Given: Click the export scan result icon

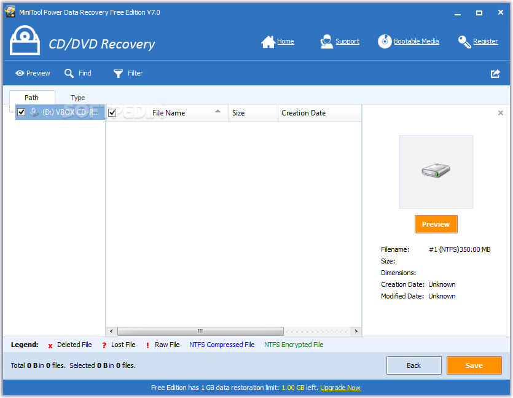Looking at the screenshot, I should coord(495,74).
